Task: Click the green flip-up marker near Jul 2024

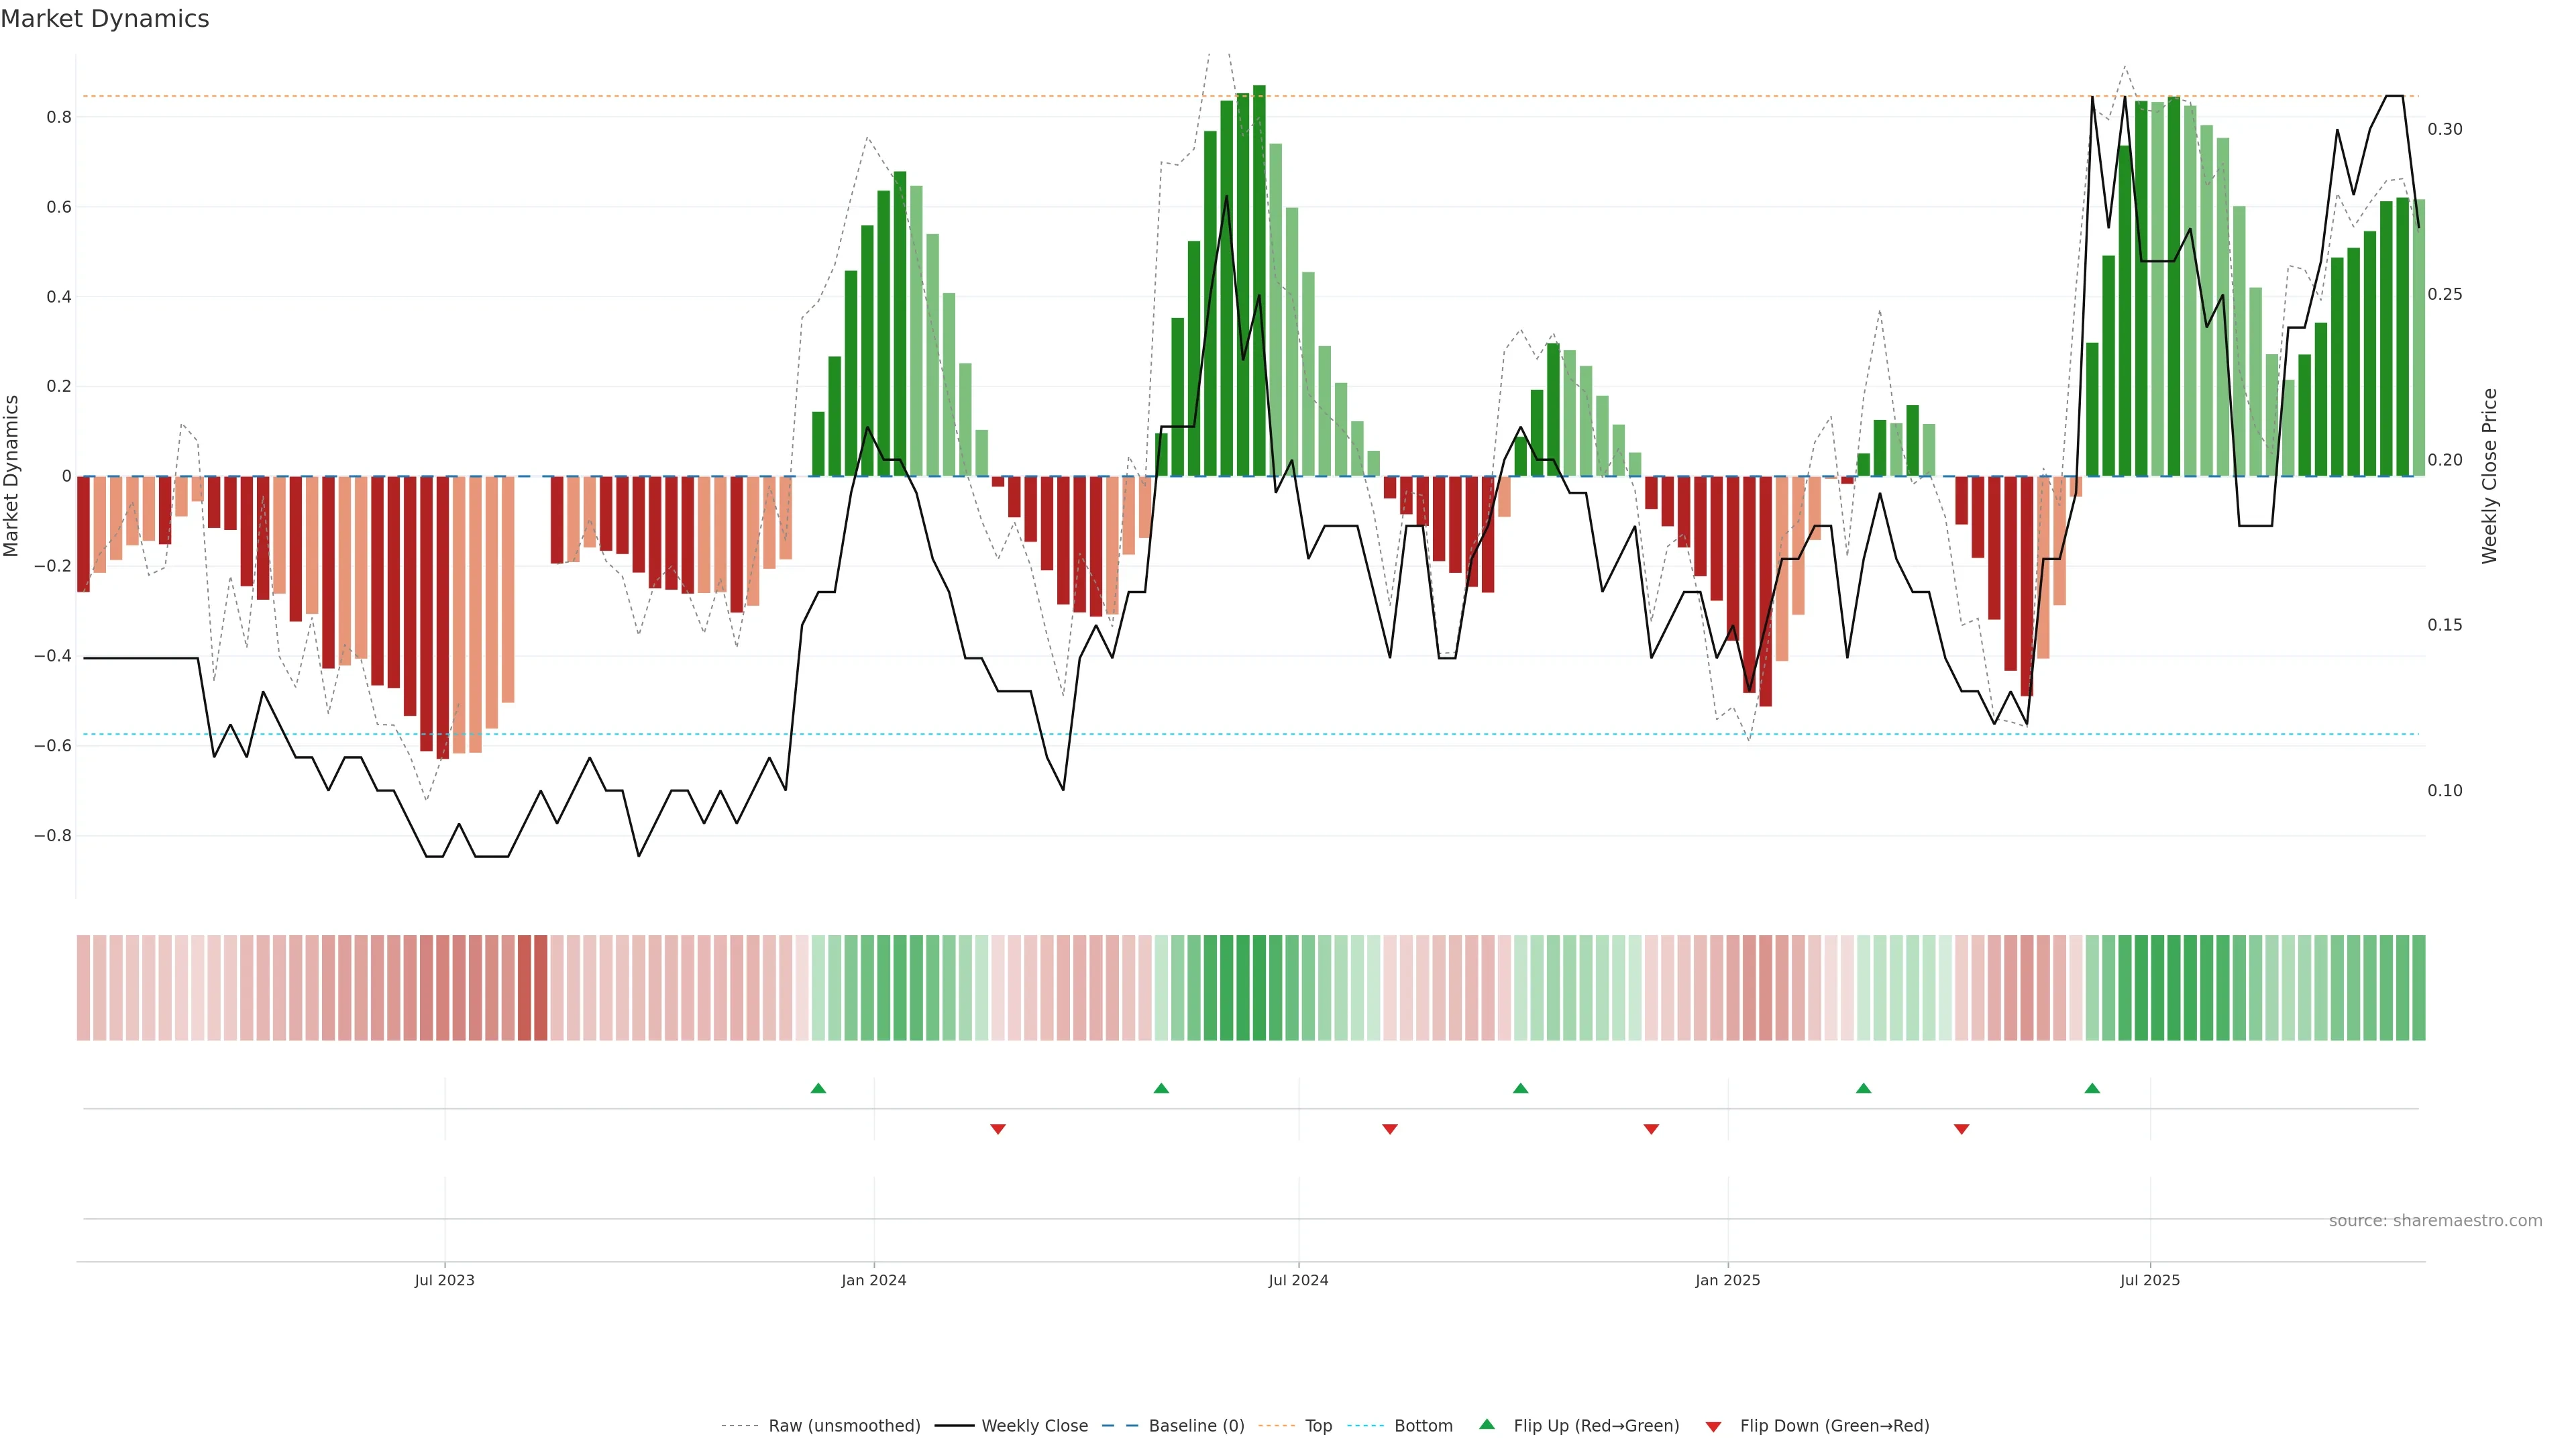Action: tap(1161, 1088)
